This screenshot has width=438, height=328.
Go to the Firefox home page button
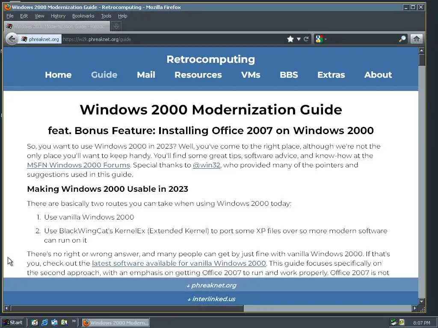pos(416,39)
